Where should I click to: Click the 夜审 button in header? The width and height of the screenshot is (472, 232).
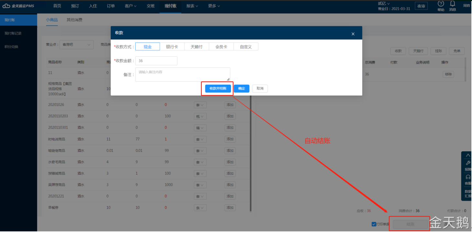pos(421,6)
